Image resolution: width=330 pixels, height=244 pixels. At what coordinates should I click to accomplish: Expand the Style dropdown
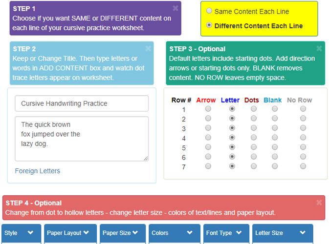pyautogui.click(x=20, y=233)
